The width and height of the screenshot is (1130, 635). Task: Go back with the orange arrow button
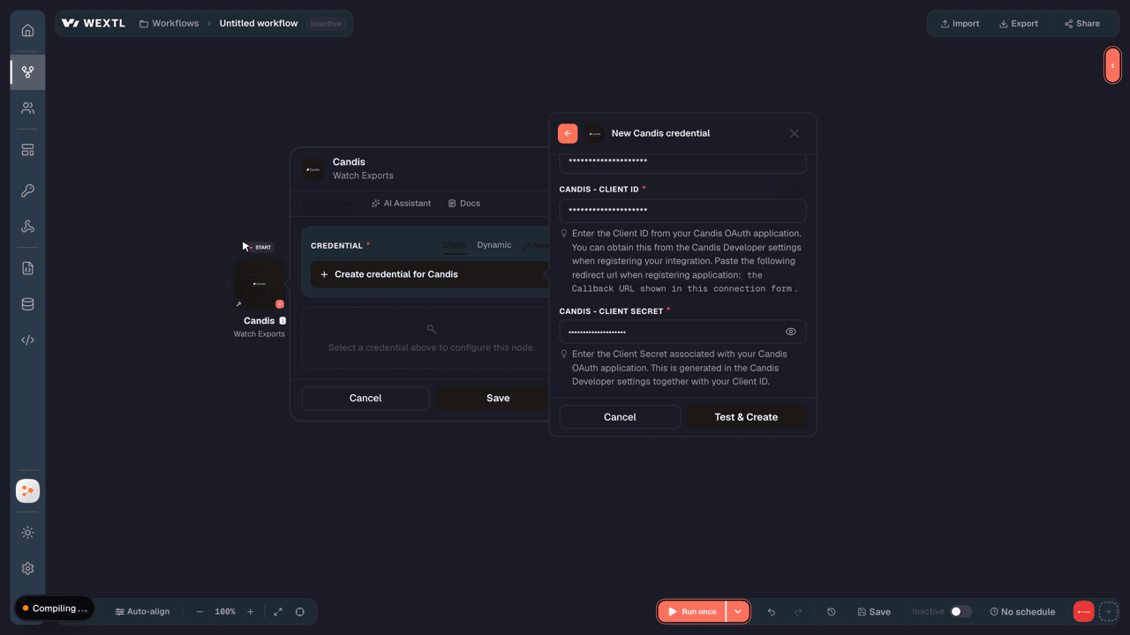(x=568, y=133)
